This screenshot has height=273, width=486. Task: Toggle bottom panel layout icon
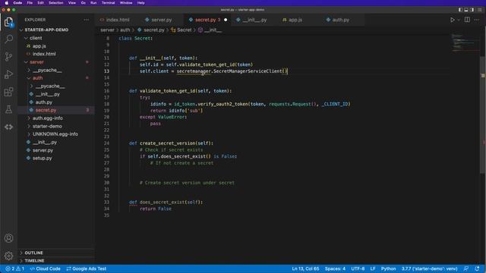[466, 10]
